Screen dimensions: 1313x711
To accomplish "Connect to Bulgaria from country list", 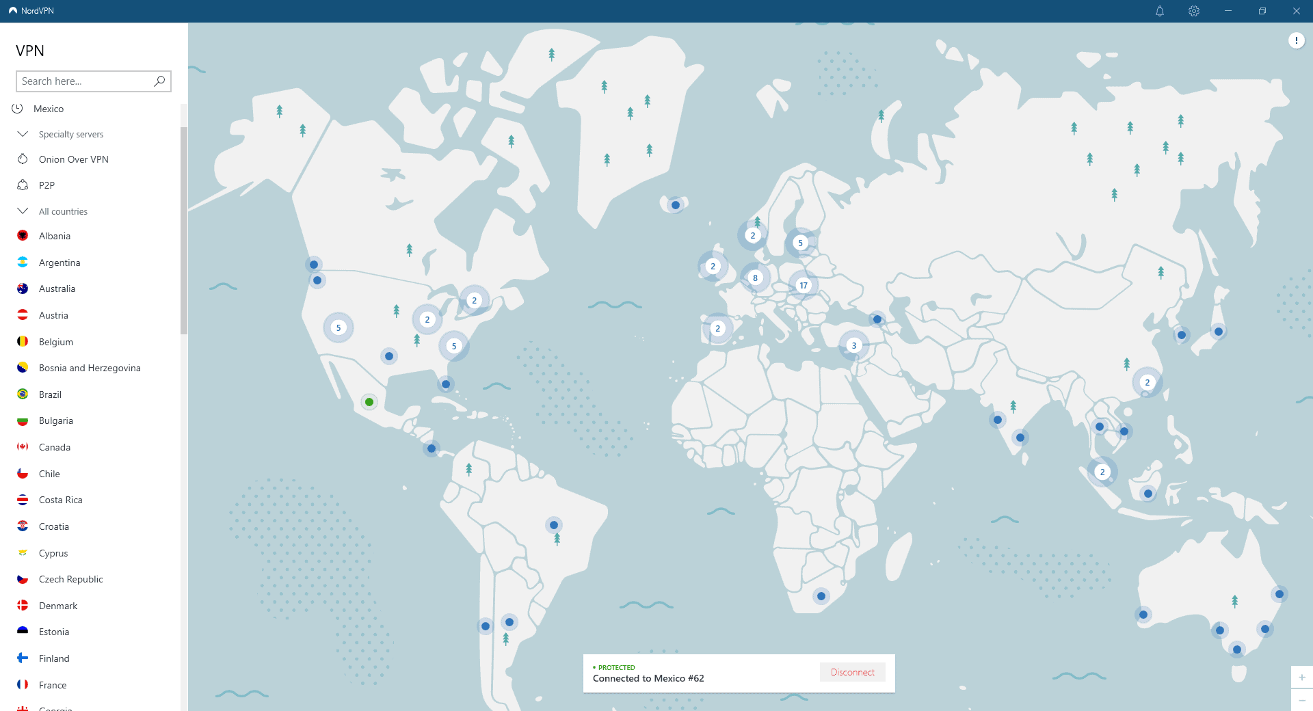I will (56, 420).
